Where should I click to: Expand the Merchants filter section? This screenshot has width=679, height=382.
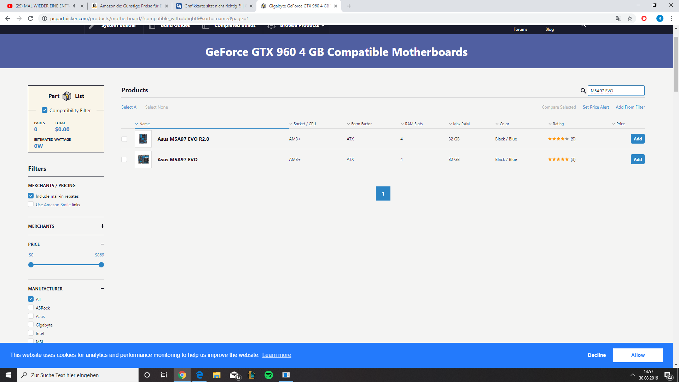pyautogui.click(x=102, y=226)
